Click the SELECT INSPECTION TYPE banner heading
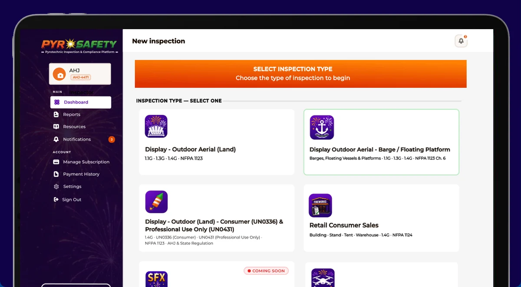The width and height of the screenshot is (521, 287). coord(293,69)
